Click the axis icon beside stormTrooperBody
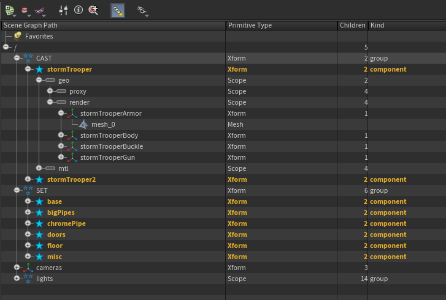The height and width of the screenshot is (300, 446). pyautogui.click(x=72, y=135)
